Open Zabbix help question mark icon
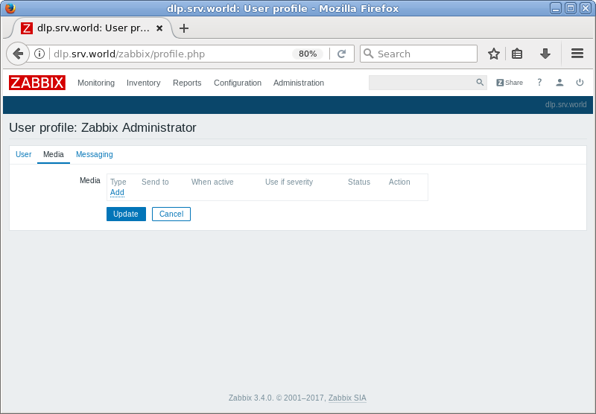 point(539,82)
